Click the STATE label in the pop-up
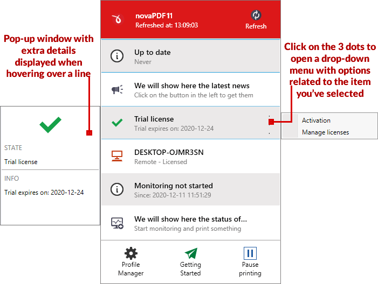This screenshot has height=284, width=378. point(13,148)
